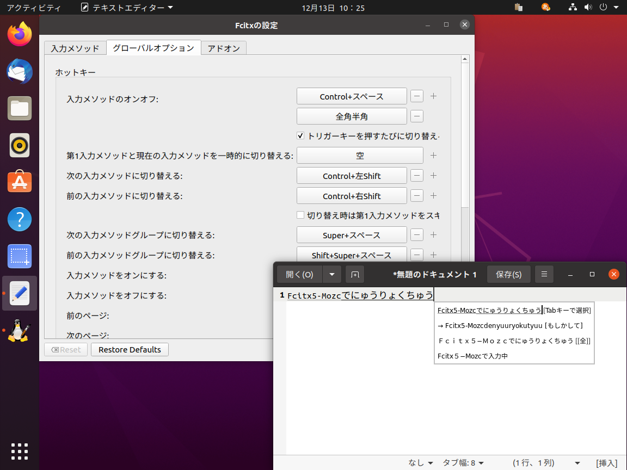Open the line and column position dropdown
This screenshot has width=627, height=470.
tap(546, 462)
